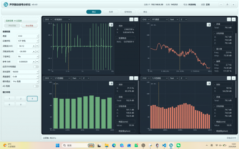Close the CH2 FFT spectrum panel
The height and width of the screenshot is (149, 239).
click(x=233, y=19)
